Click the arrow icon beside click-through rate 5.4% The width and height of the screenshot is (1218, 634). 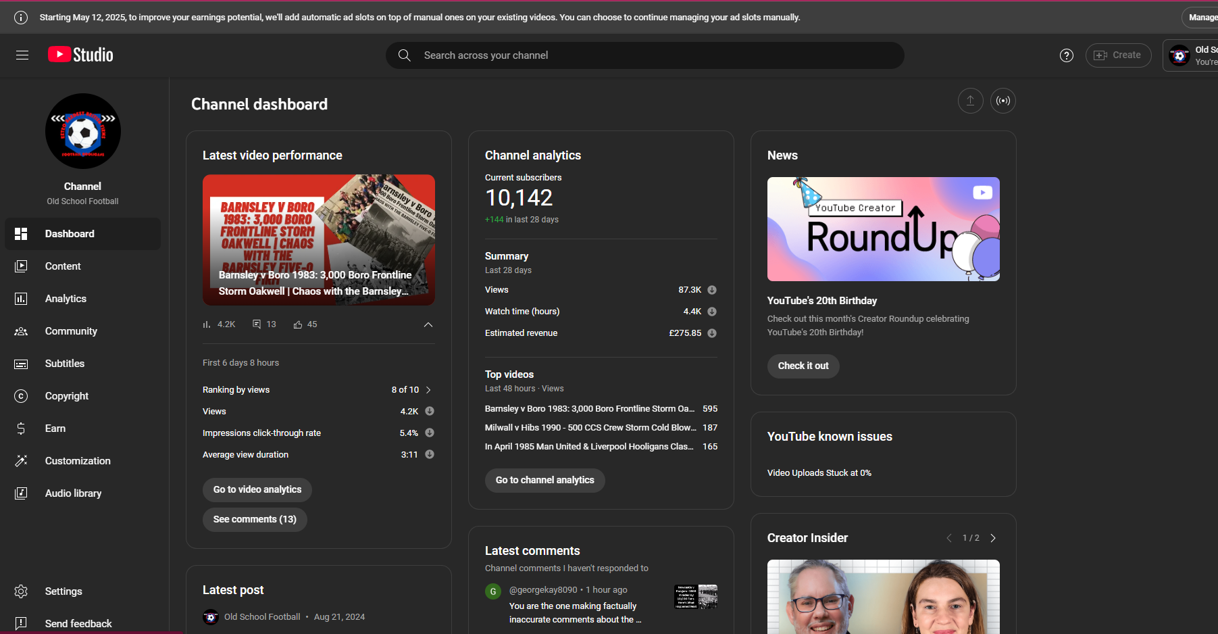(x=430, y=433)
